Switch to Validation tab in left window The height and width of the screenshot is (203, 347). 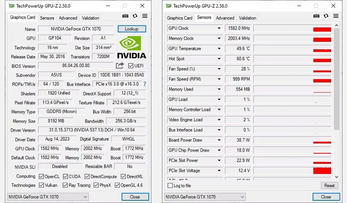tap(90, 18)
